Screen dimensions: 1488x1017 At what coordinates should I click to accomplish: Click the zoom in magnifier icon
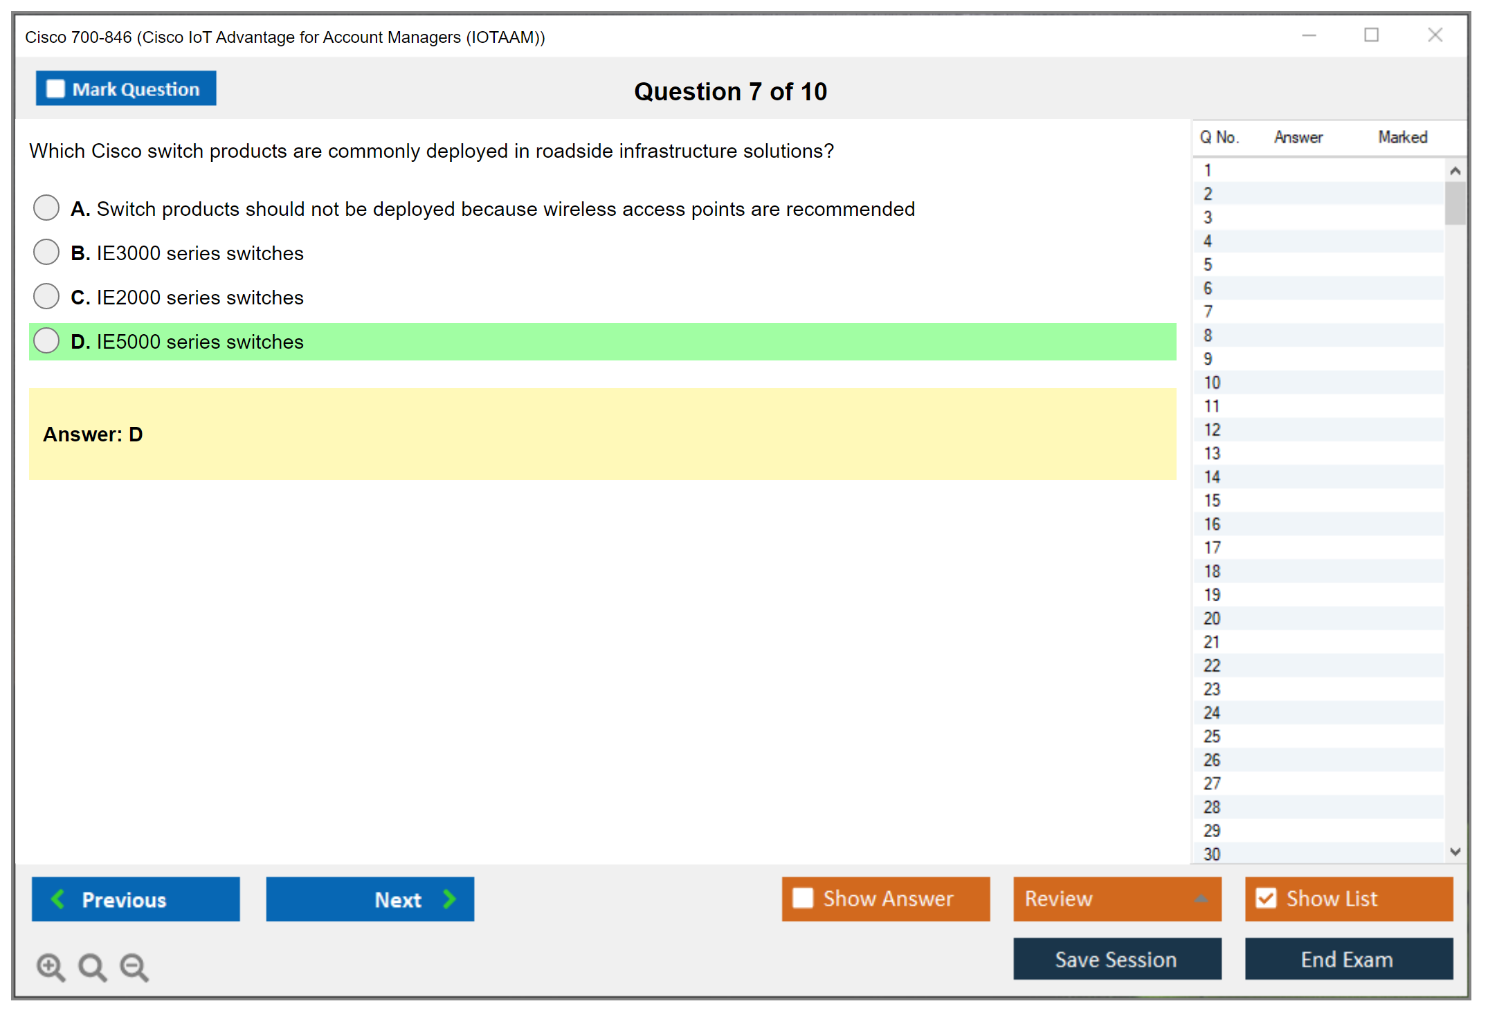(50, 966)
